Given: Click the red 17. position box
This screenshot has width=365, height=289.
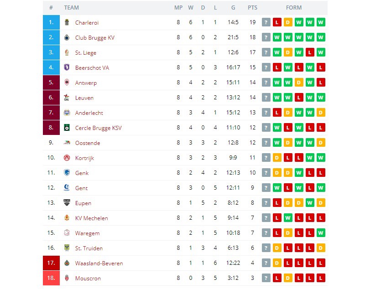Looking at the screenshot, I should click(51, 263).
